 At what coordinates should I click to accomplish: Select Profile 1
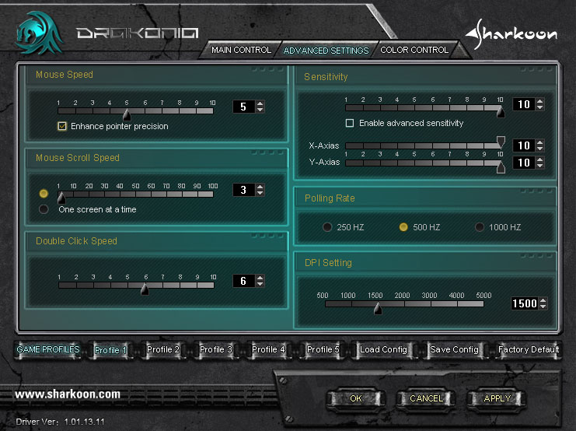[110, 350]
